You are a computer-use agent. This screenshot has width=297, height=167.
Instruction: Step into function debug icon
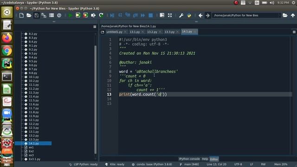(x=128, y=15)
